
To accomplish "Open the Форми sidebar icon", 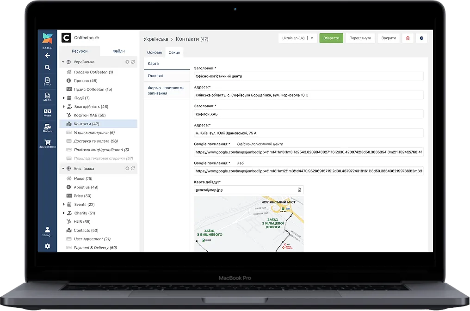I will (47, 128).
